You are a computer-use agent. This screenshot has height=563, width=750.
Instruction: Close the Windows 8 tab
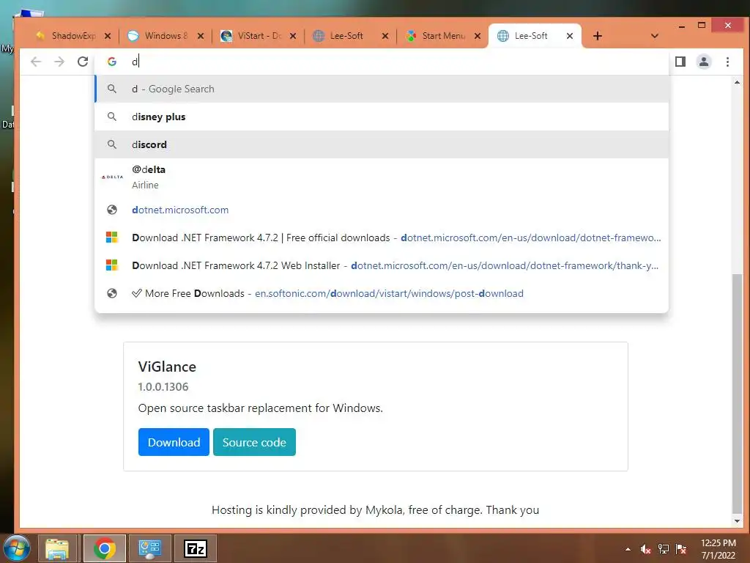201,36
